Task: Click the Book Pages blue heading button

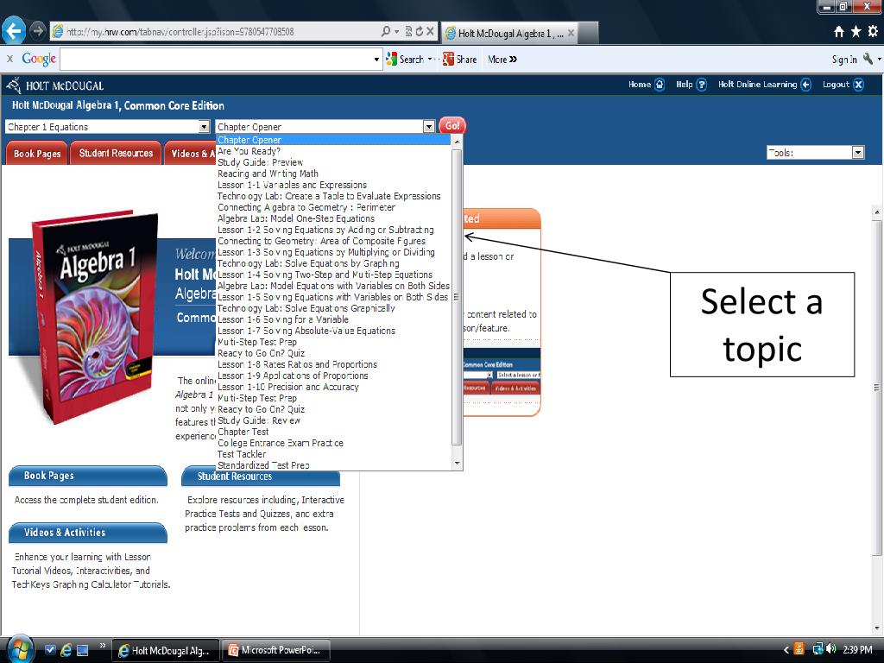Action: tap(88, 476)
